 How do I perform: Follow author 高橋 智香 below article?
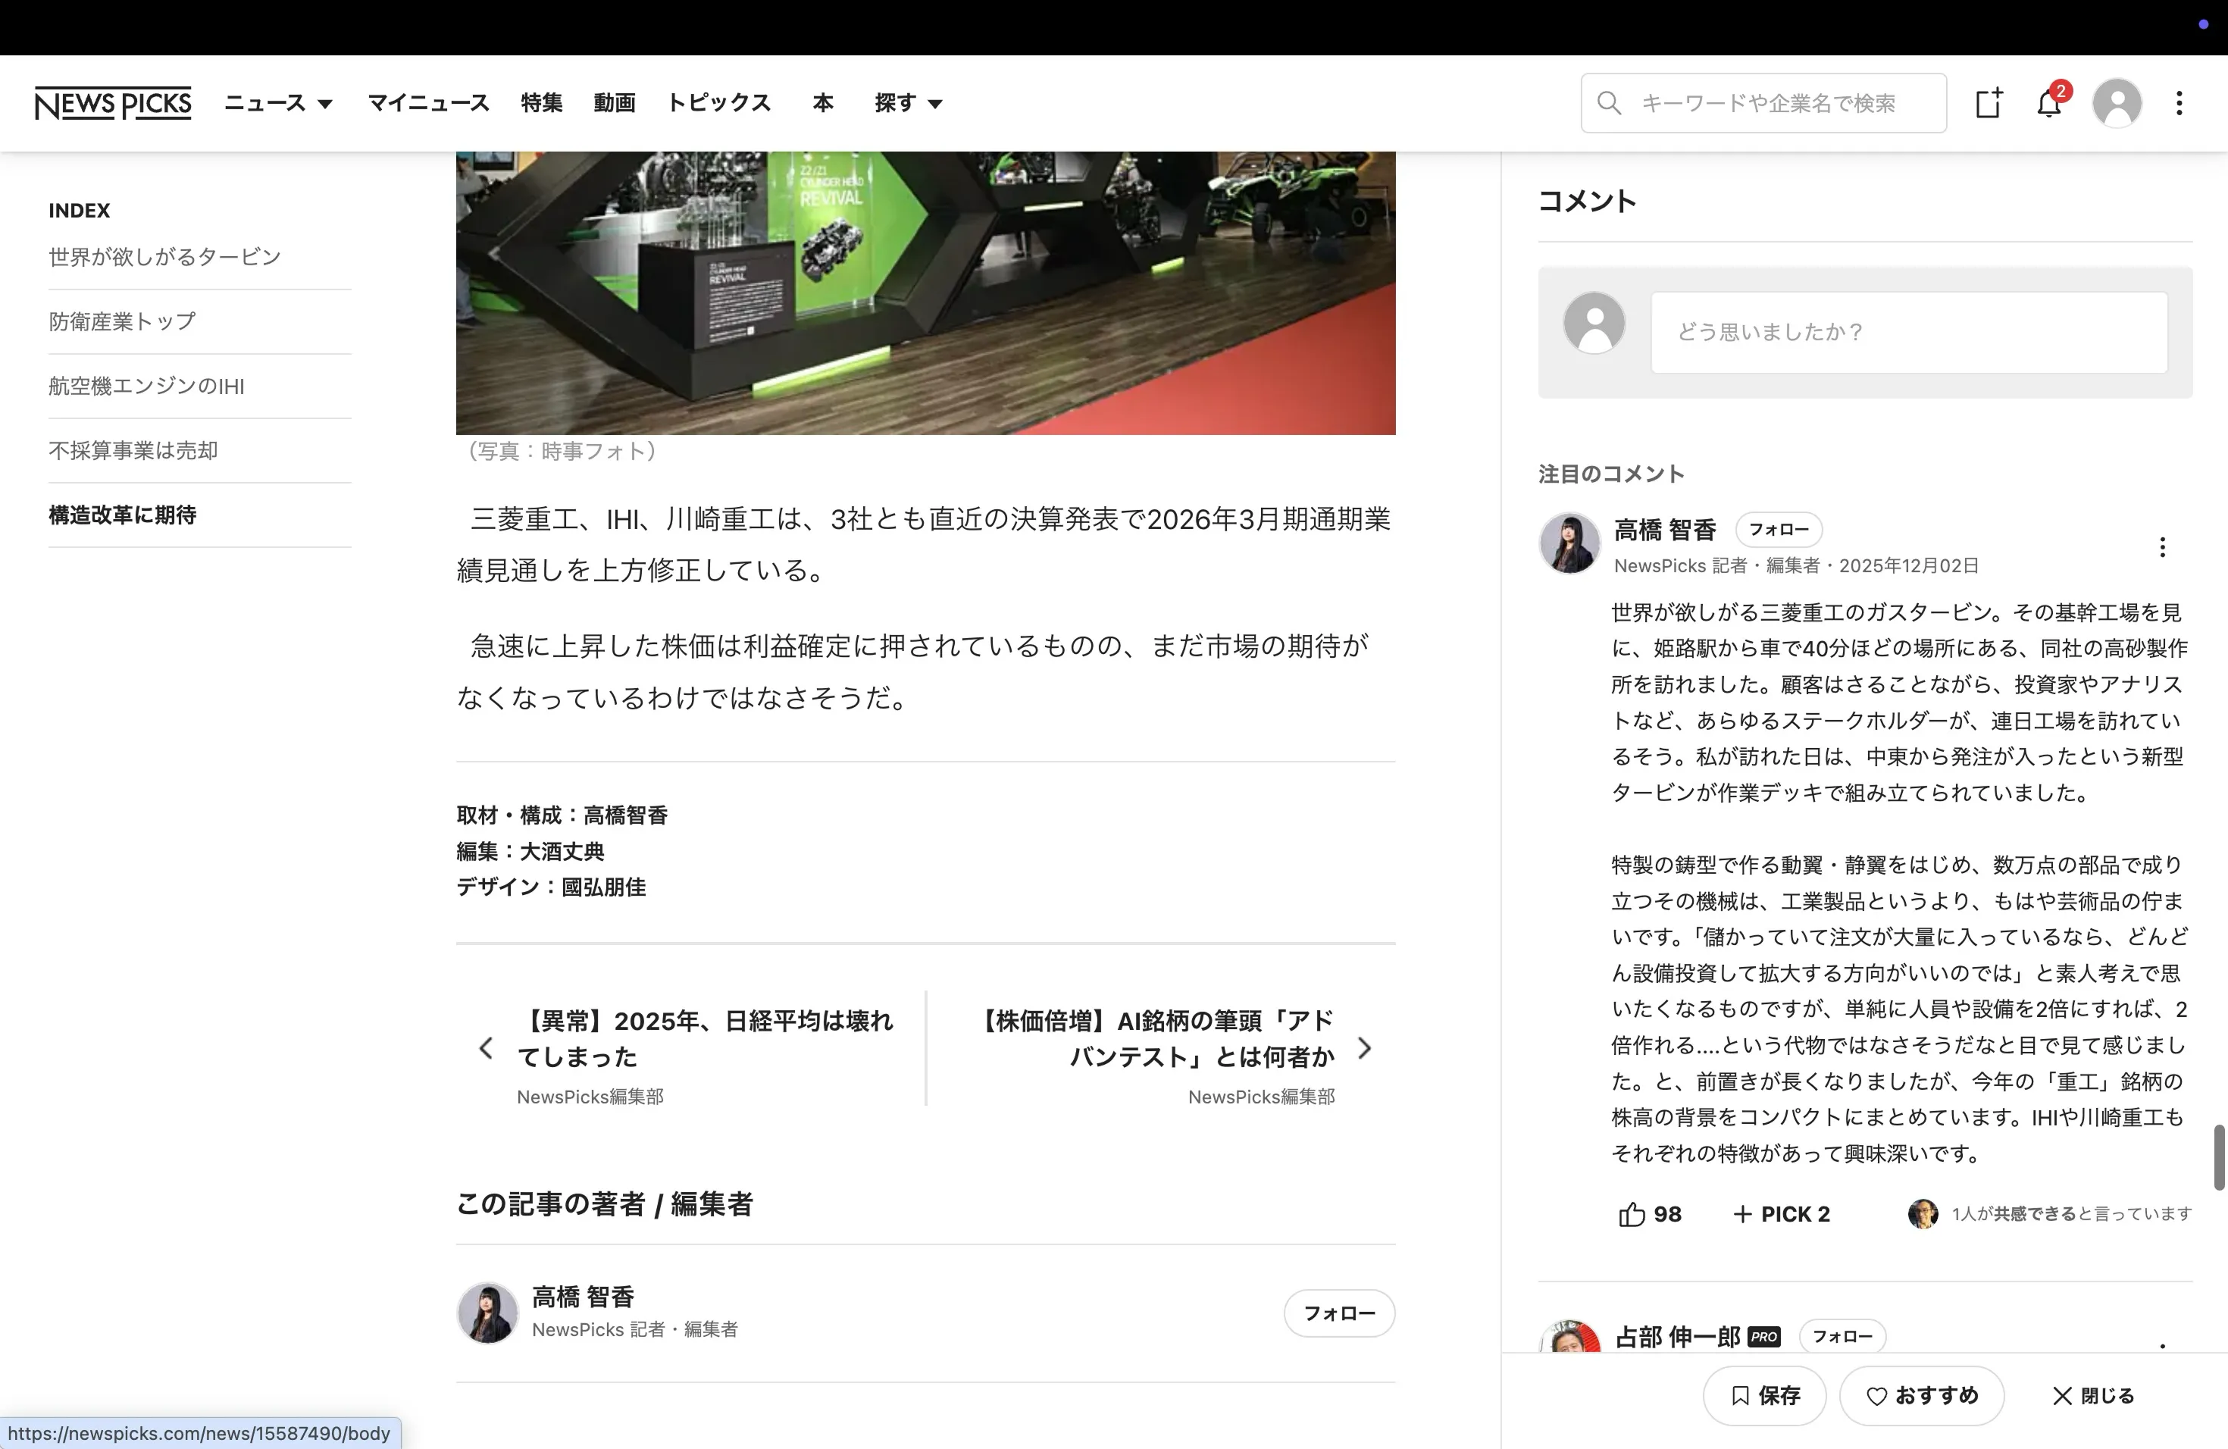pyautogui.click(x=1338, y=1313)
